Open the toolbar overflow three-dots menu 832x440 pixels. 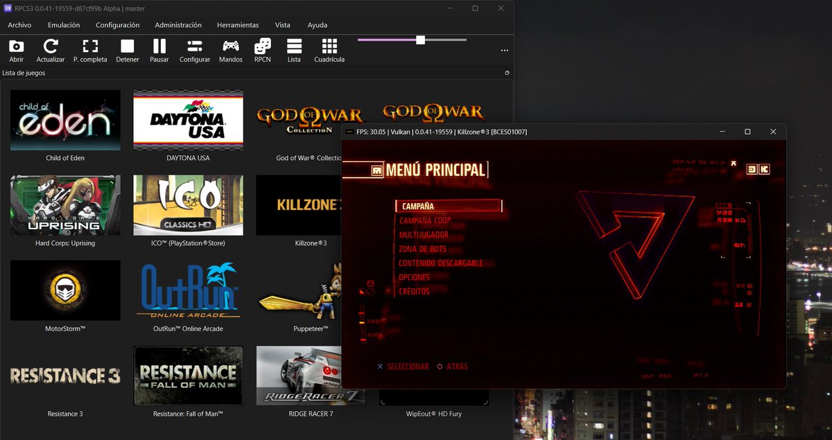pos(505,50)
